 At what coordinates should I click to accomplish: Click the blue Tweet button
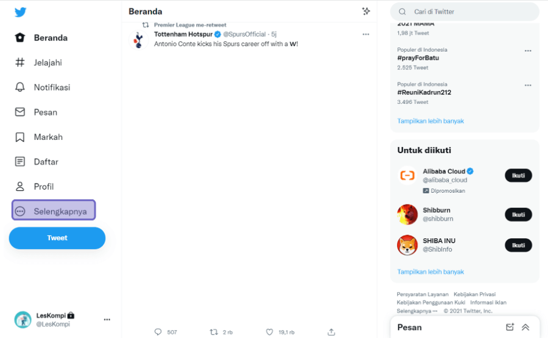[57, 238]
